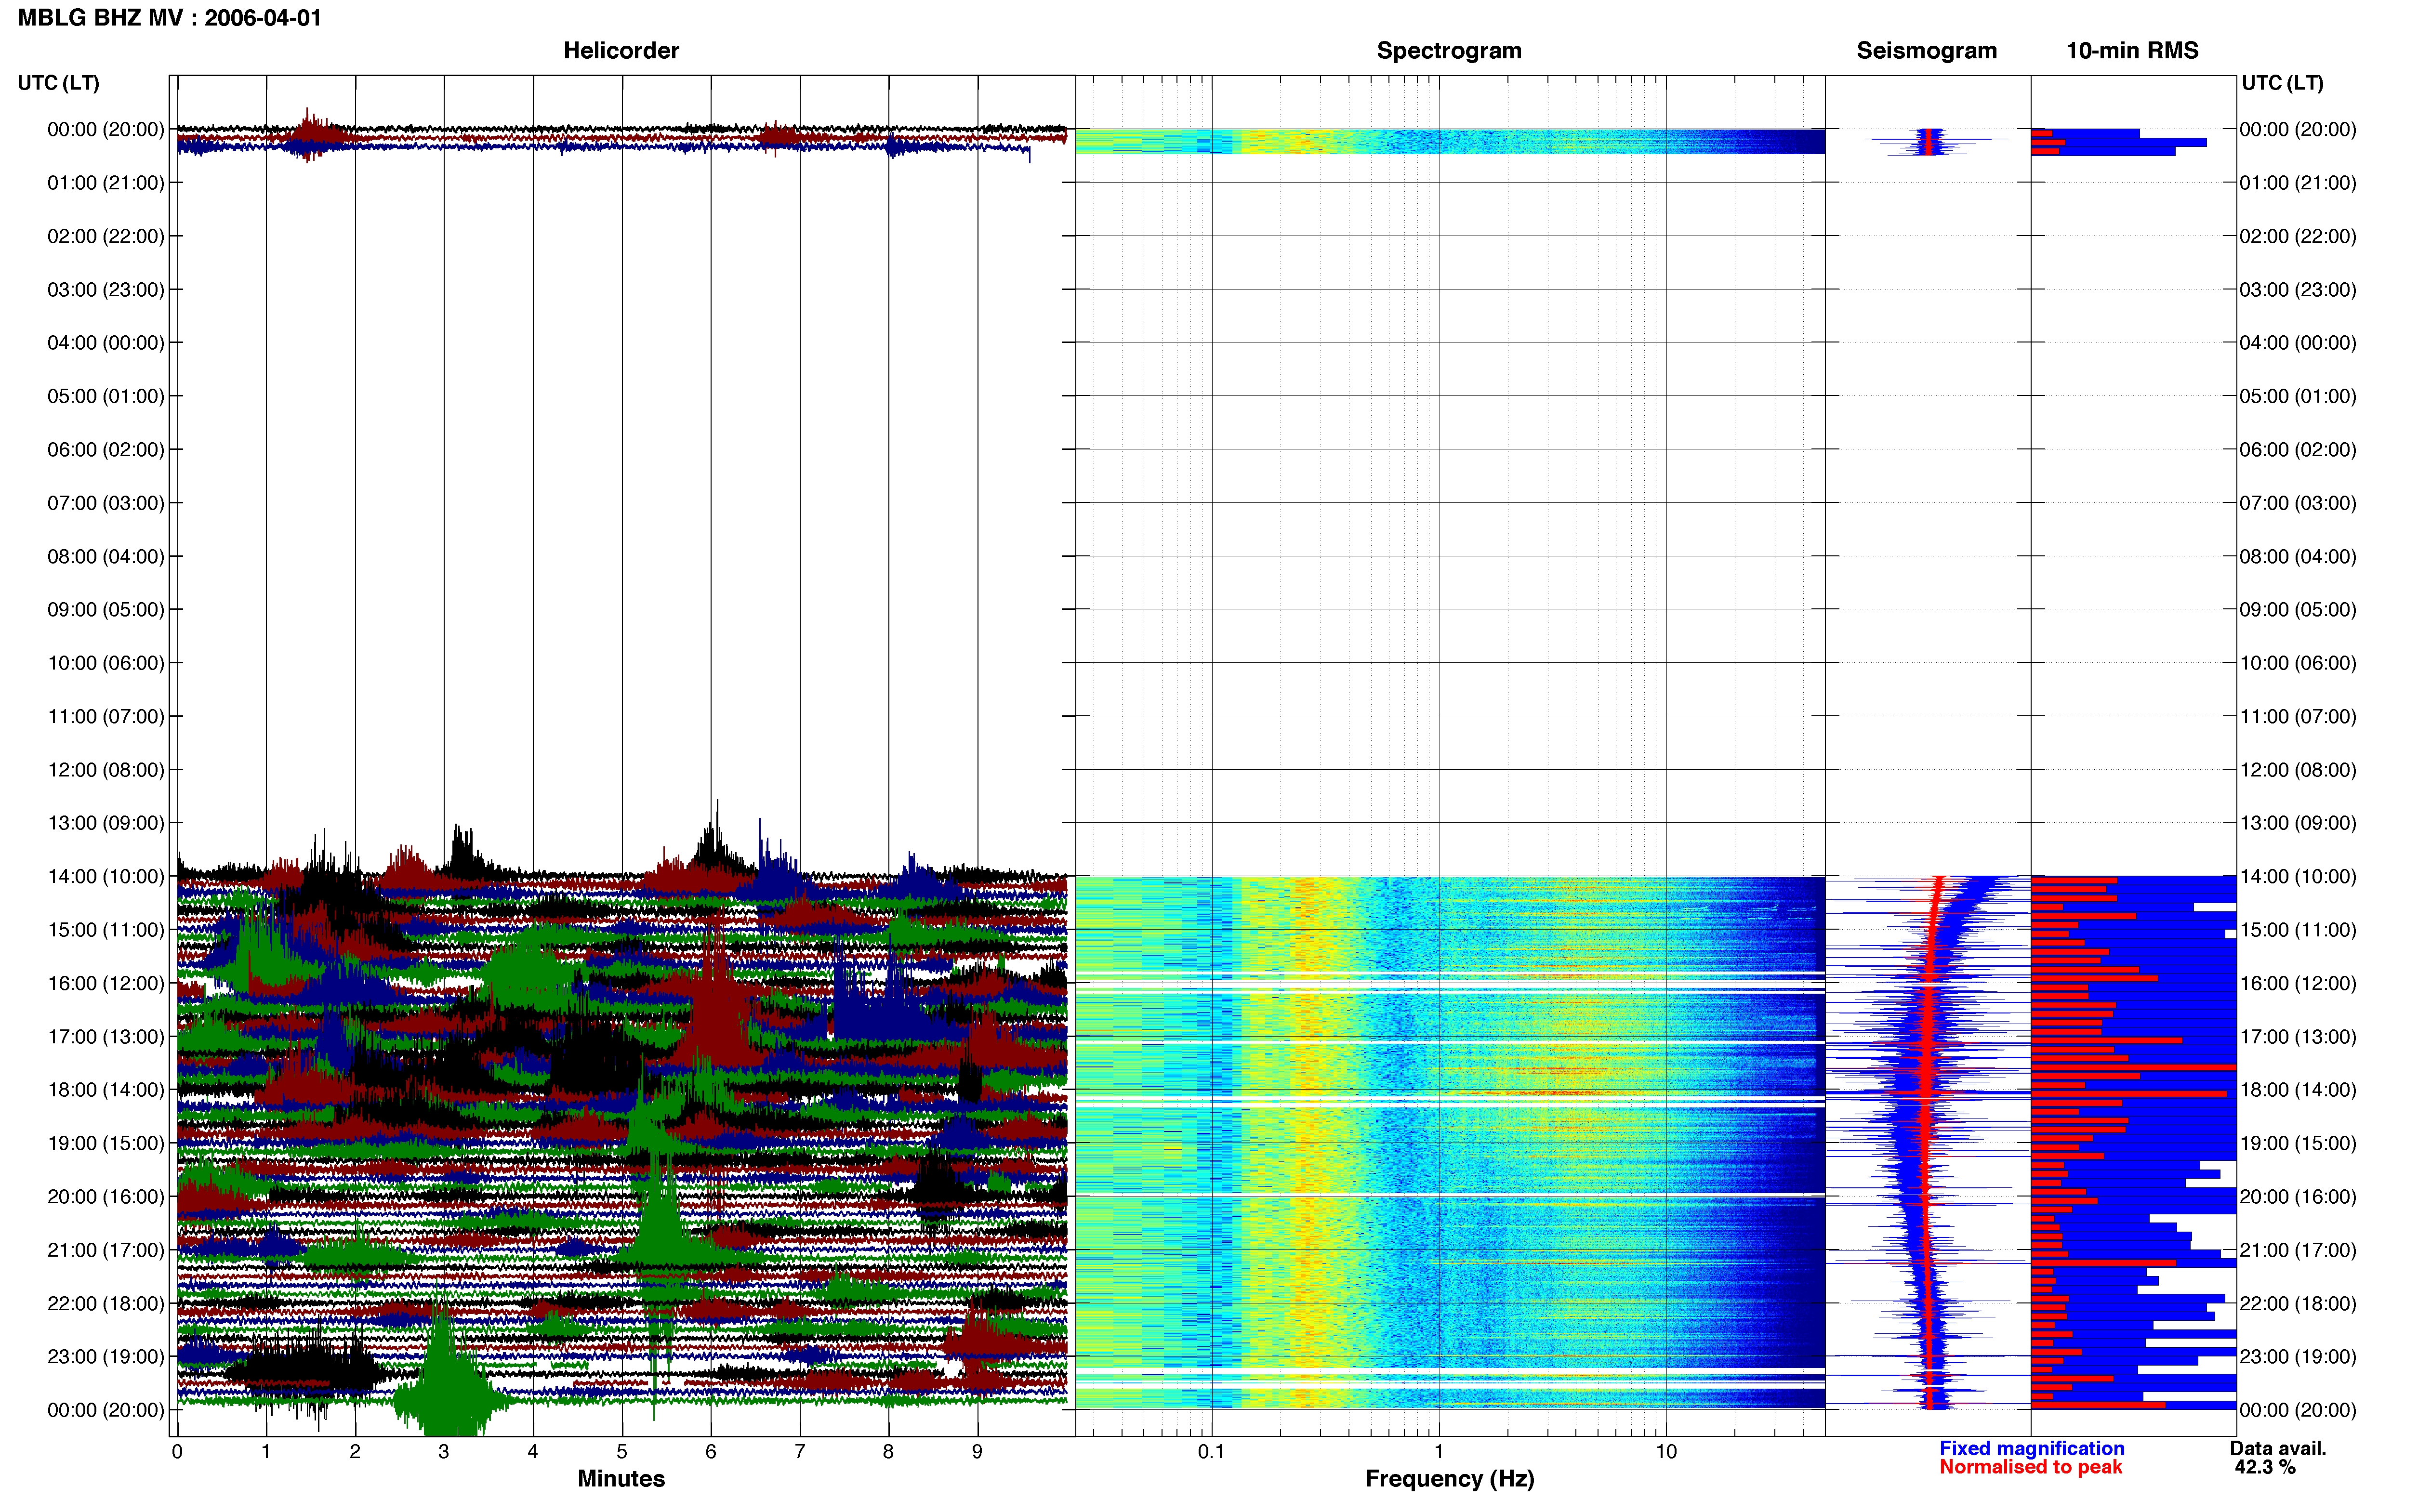The image size is (2418, 1512).
Task: Select the left '03:00 (23:00)' time label
Action: (106, 290)
